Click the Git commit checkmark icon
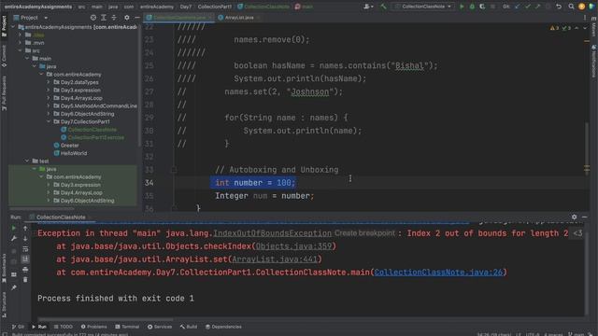Image resolution: width=598 pixels, height=336 pixels. 527,7
